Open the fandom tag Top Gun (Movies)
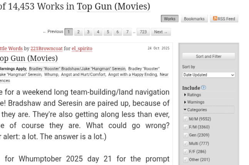Screen dimensions: 249x165 click(x=29, y=58)
